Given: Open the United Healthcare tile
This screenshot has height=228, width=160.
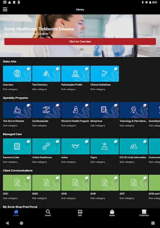Looking at the screenshot, I should [46, 146].
